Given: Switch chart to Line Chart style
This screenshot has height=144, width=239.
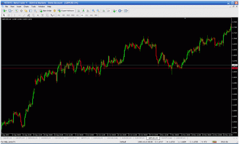Looking at the screenshot, I should pyautogui.click(x=88, y=11).
